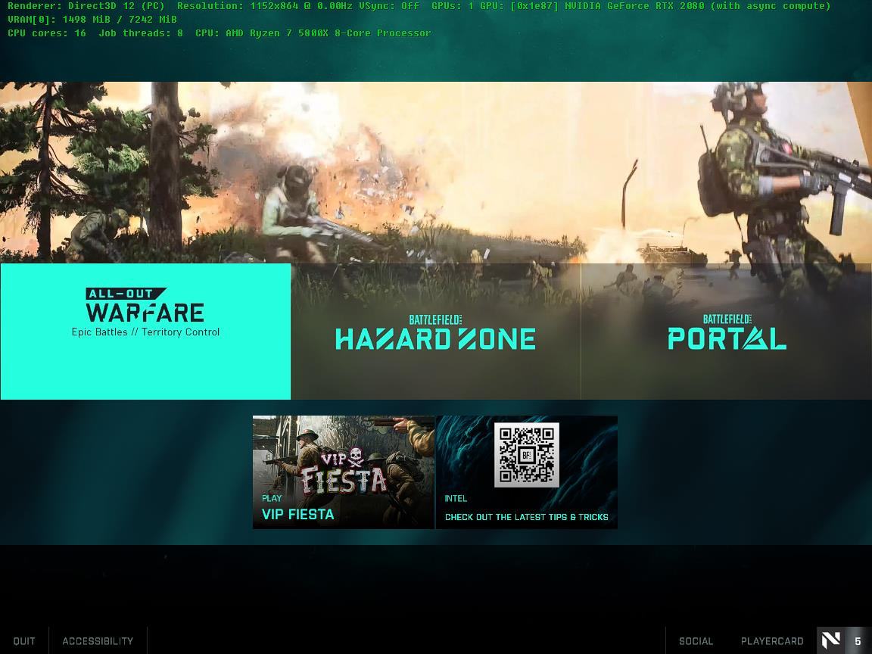Select the All-Out Warfare game mode tile
The width and height of the screenshot is (872, 654).
coord(145,332)
